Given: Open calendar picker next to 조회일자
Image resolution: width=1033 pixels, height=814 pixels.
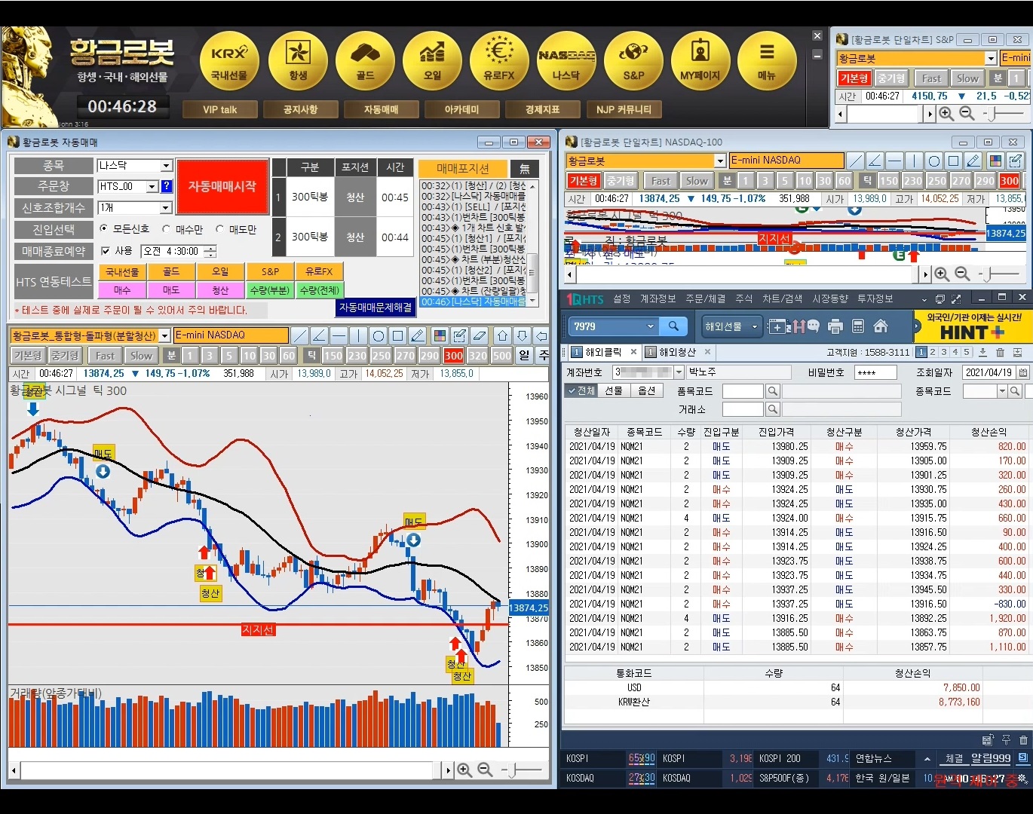Looking at the screenshot, I should (x=1023, y=372).
